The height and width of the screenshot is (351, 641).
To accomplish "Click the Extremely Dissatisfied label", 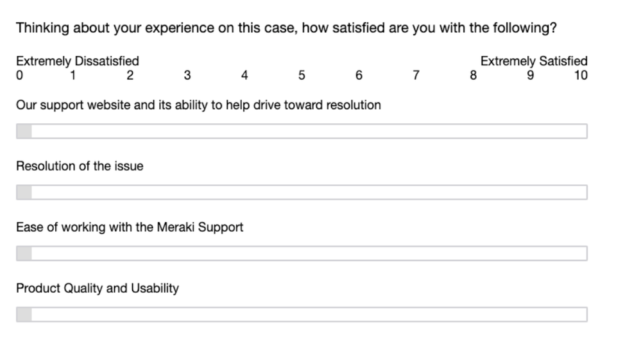I will coord(78,62).
